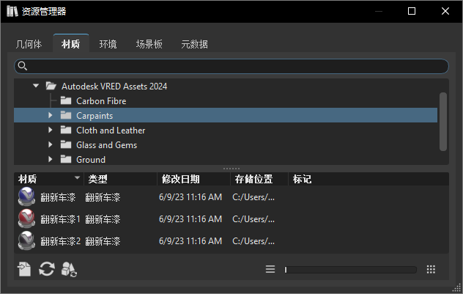Screen dimensions: 463x294
Task: Switch to grid thumbnail view icon
Action: 431,269
